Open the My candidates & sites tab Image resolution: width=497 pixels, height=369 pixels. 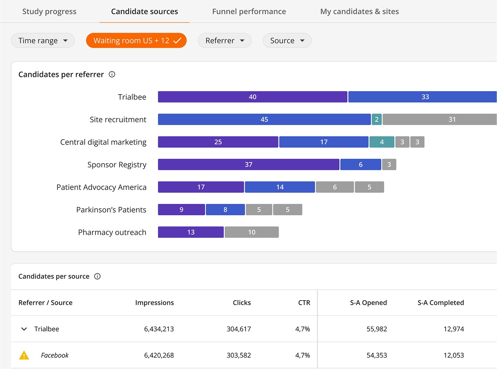[x=359, y=11]
